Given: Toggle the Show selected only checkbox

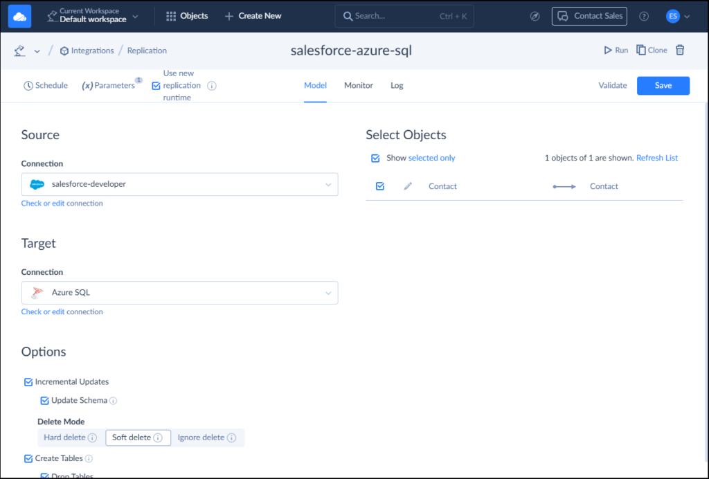Looking at the screenshot, I should (x=375, y=158).
